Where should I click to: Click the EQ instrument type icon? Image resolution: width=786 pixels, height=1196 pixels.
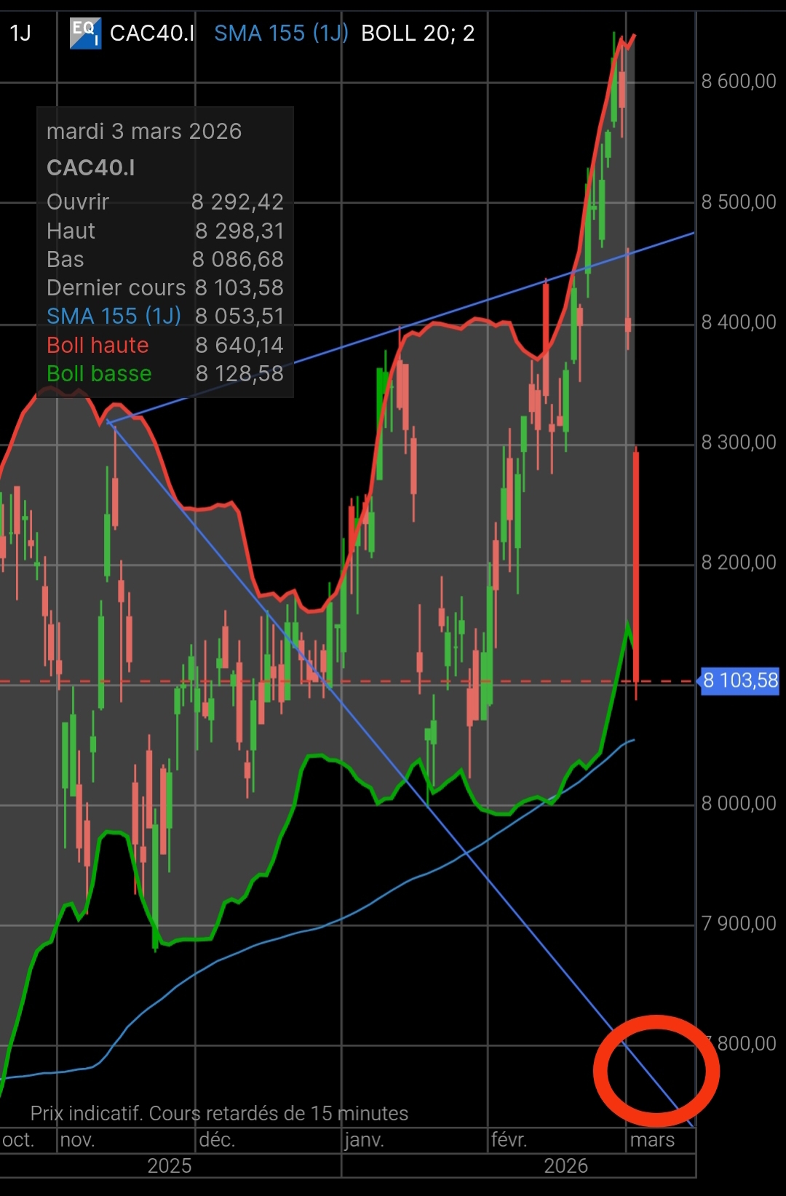85,33
